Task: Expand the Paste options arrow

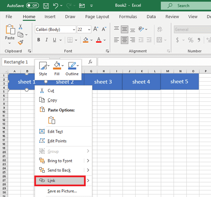Action: click(9, 43)
